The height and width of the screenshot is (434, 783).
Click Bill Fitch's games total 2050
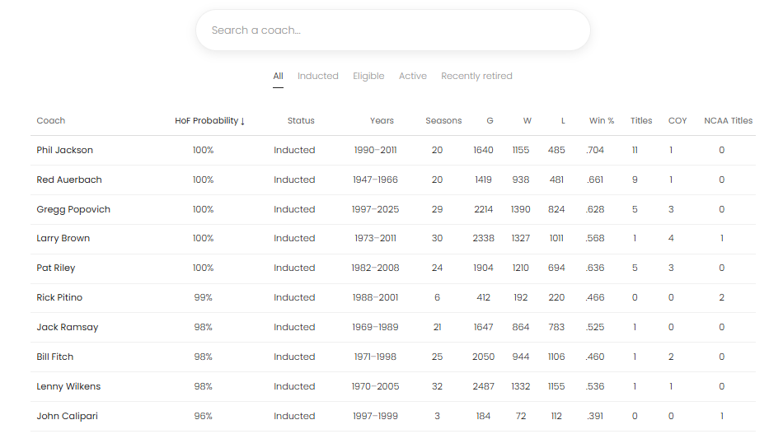pyautogui.click(x=483, y=357)
